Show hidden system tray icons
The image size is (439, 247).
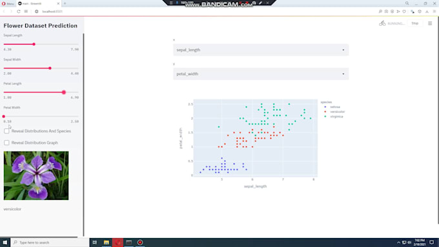coord(399,242)
